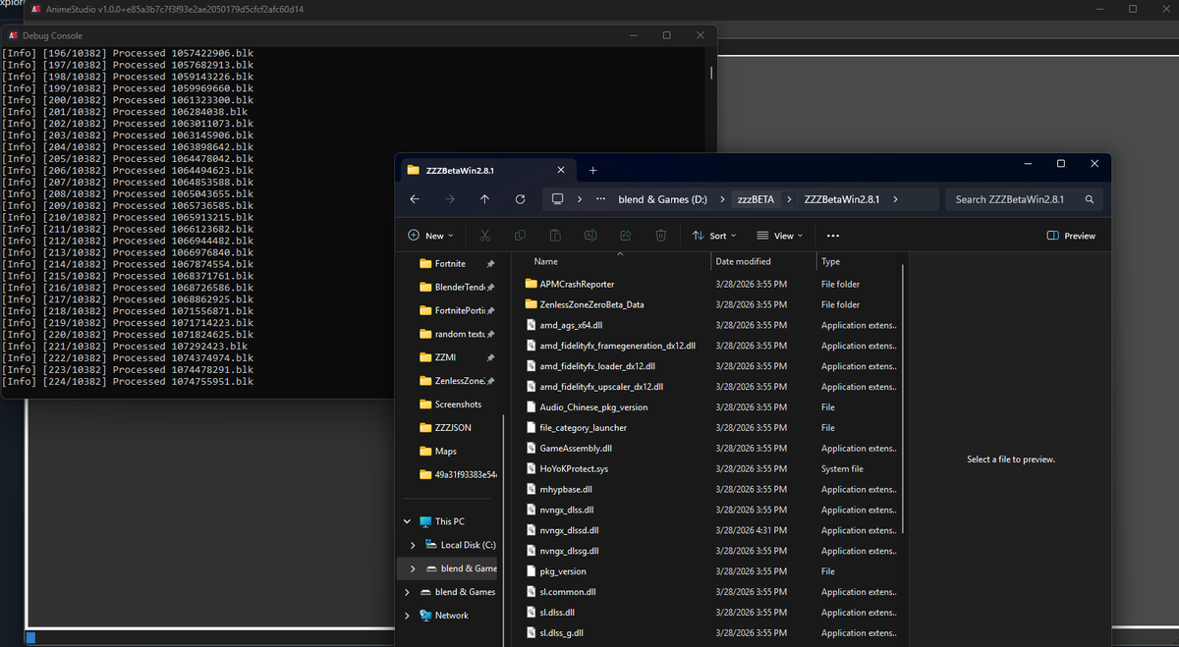Expand the Network tree node
The width and height of the screenshot is (1179, 647).
[408, 616]
